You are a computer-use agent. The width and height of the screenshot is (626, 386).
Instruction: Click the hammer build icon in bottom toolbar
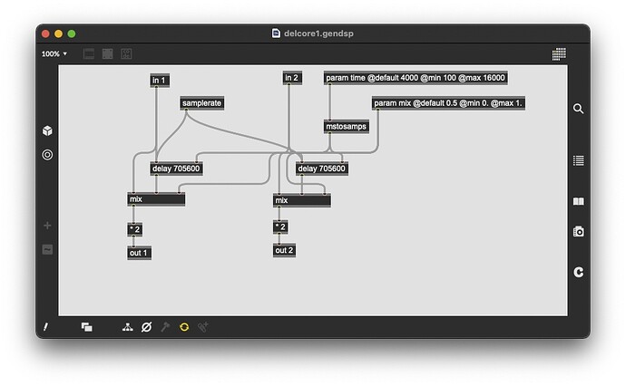(165, 327)
